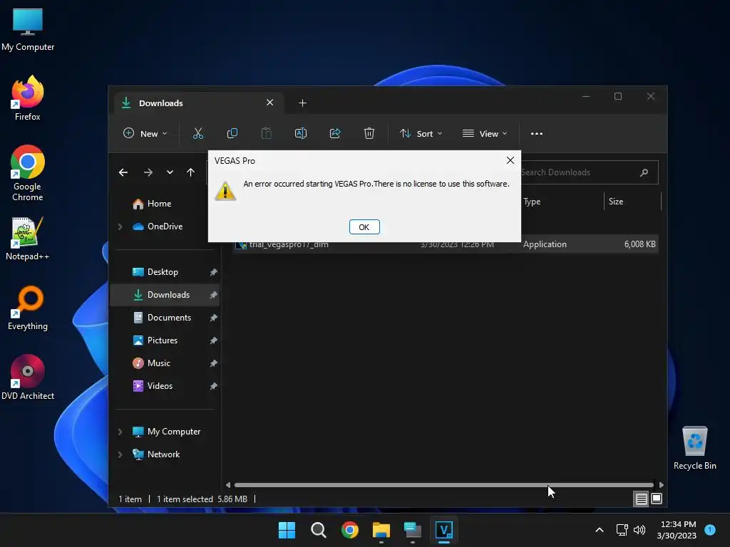Expand My Computer in the sidebar
The width and height of the screenshot is (730, 547).
coord(120,432)
